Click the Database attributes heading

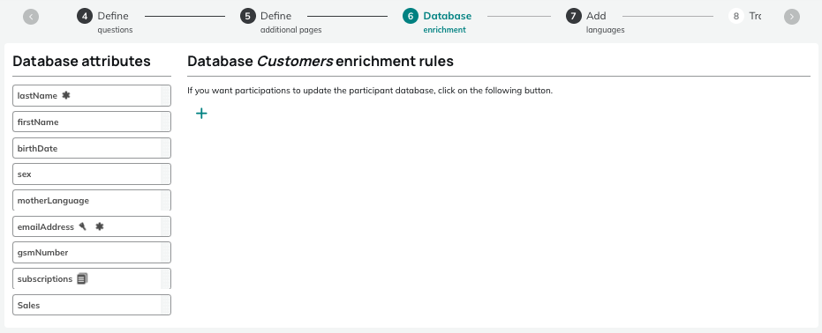point(81,61)
